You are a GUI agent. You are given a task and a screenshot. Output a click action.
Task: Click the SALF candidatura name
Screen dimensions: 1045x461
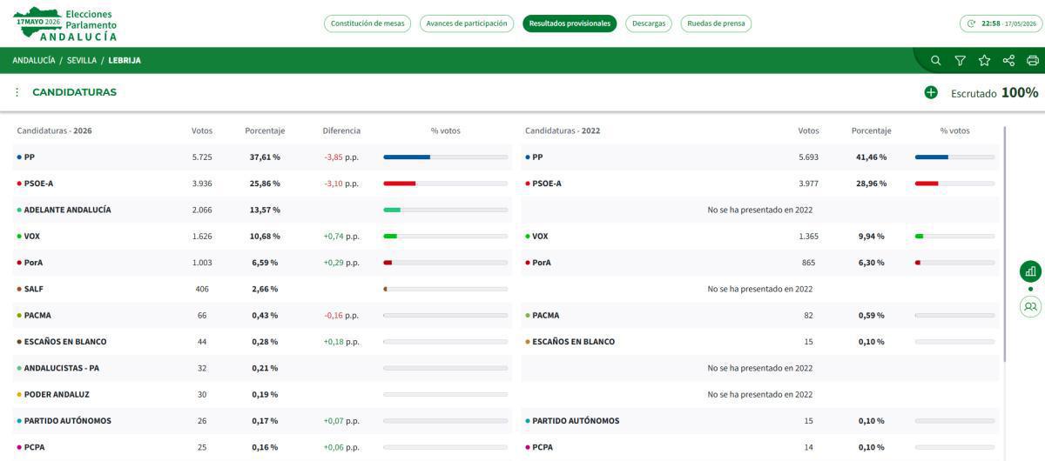(33, 289)
